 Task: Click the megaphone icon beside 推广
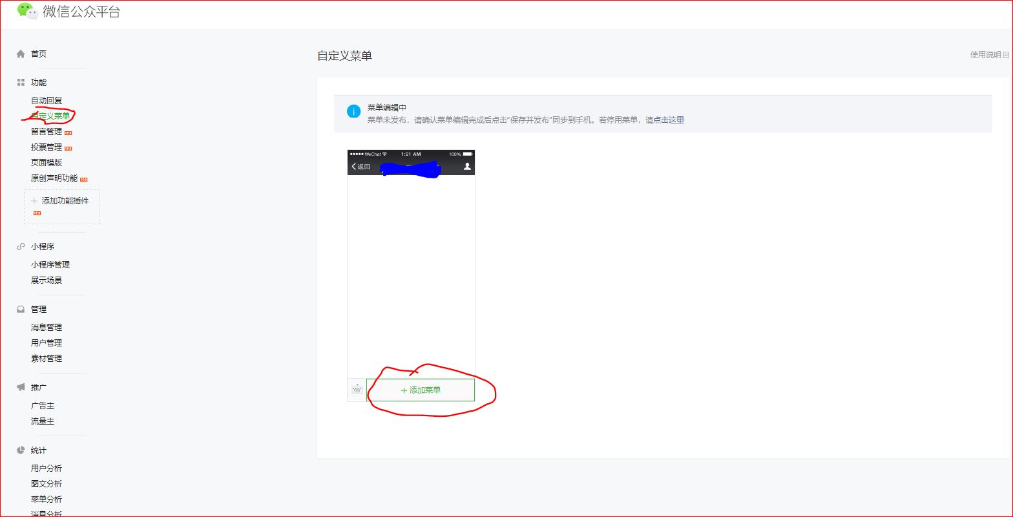point(21,388)
